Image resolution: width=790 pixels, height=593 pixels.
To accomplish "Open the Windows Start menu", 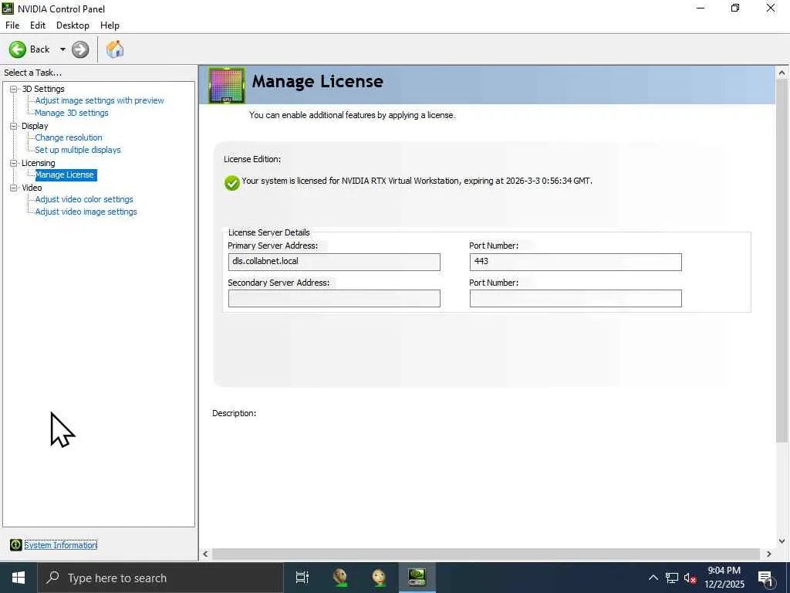I will 19,578.
